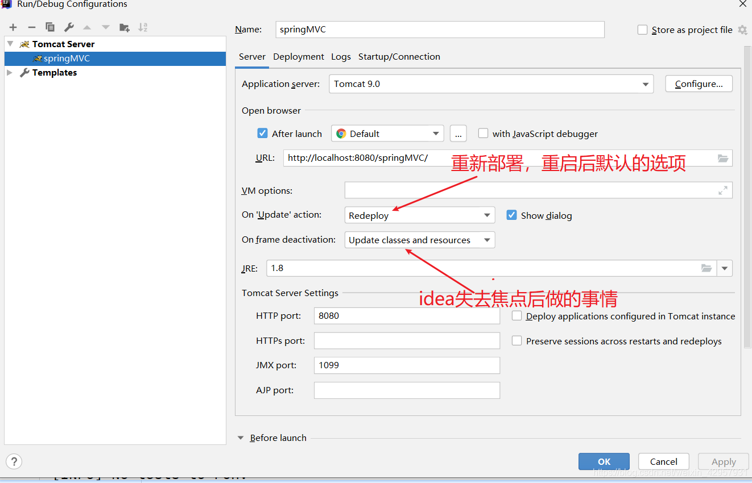Click the Open browser section label

(x=271, y=111)
